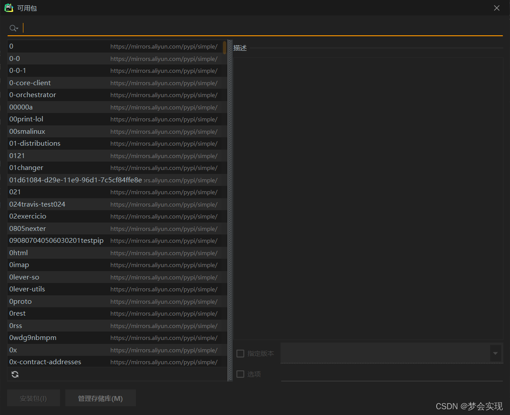Select package "01-distributions"
Screen dimensions: 510x415
117,143
